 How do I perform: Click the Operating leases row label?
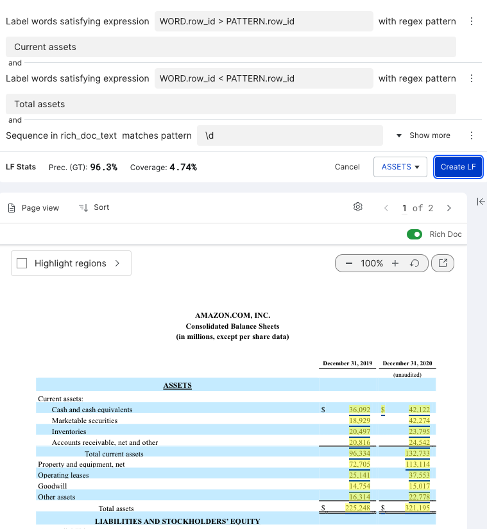[64, 475]
